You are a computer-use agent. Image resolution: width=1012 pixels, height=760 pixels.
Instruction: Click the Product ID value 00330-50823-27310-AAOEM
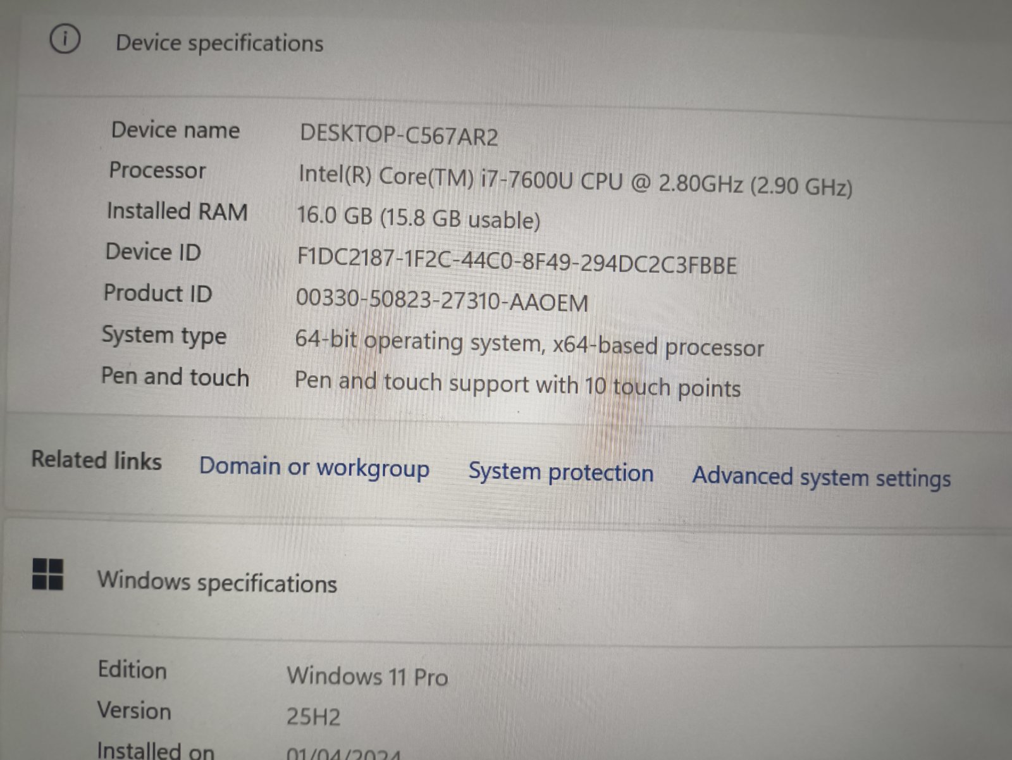click(x=441, y=301)
